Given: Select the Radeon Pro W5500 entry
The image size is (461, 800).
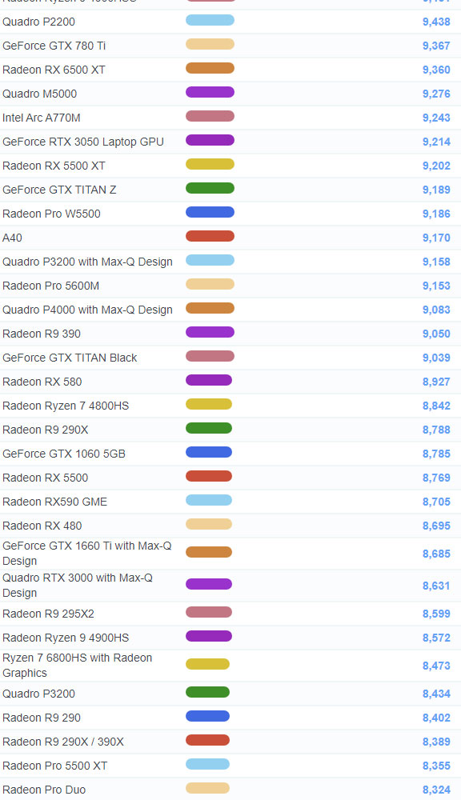Looking at the screenshot, I should (x=51, y=214).
